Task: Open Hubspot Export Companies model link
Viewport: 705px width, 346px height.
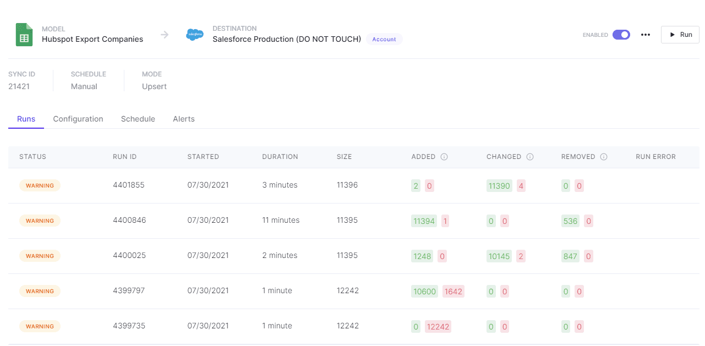Action: click(92, 39)
